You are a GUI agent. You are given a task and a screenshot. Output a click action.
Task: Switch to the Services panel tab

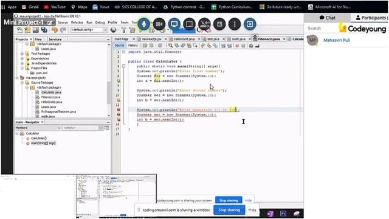coord(55,39)
